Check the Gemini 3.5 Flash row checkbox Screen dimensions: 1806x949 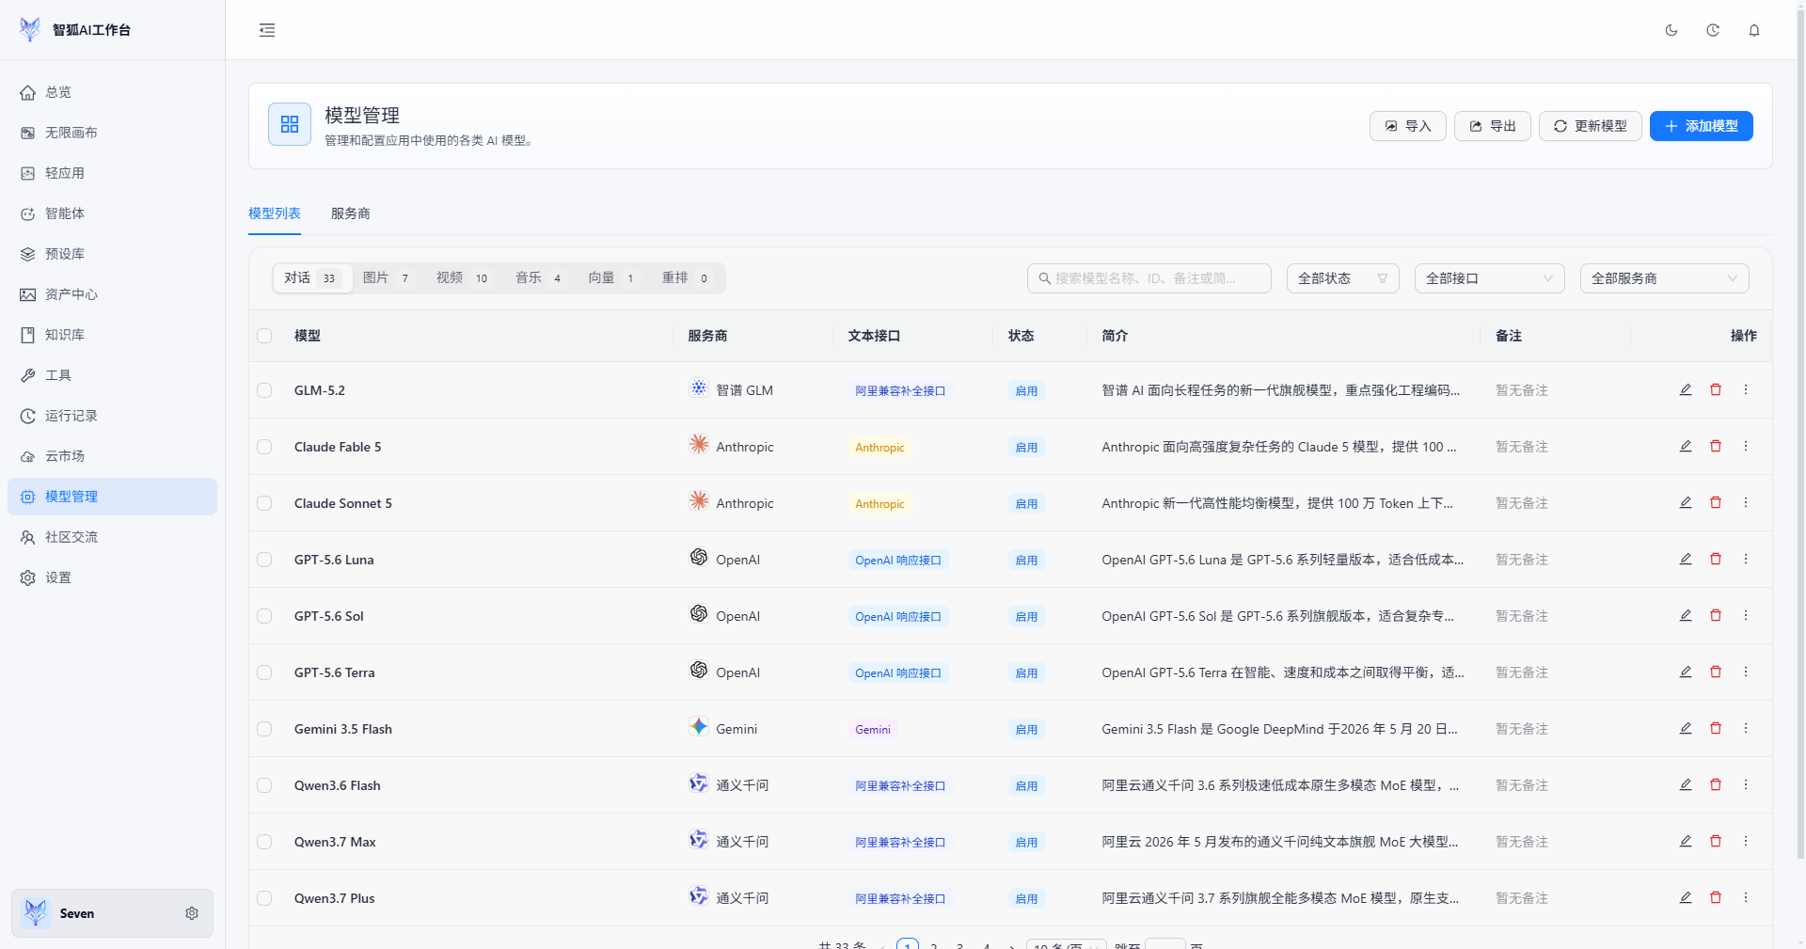tap(264, 729)
